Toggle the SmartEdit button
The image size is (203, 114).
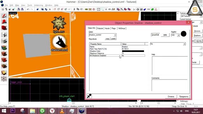pos(155,35)
